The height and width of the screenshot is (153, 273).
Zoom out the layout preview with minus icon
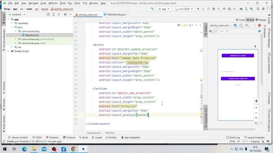pos(256,113)
